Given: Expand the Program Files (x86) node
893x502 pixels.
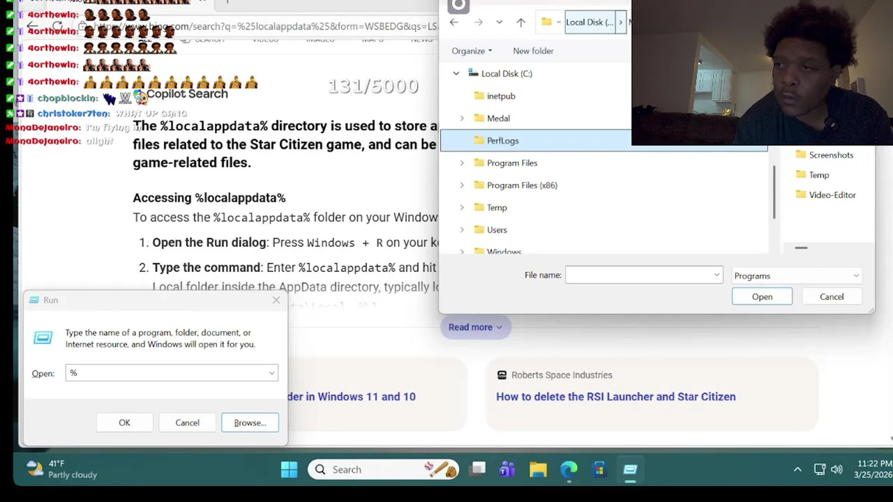Looking at the screenshot, I should coord(461,185).
